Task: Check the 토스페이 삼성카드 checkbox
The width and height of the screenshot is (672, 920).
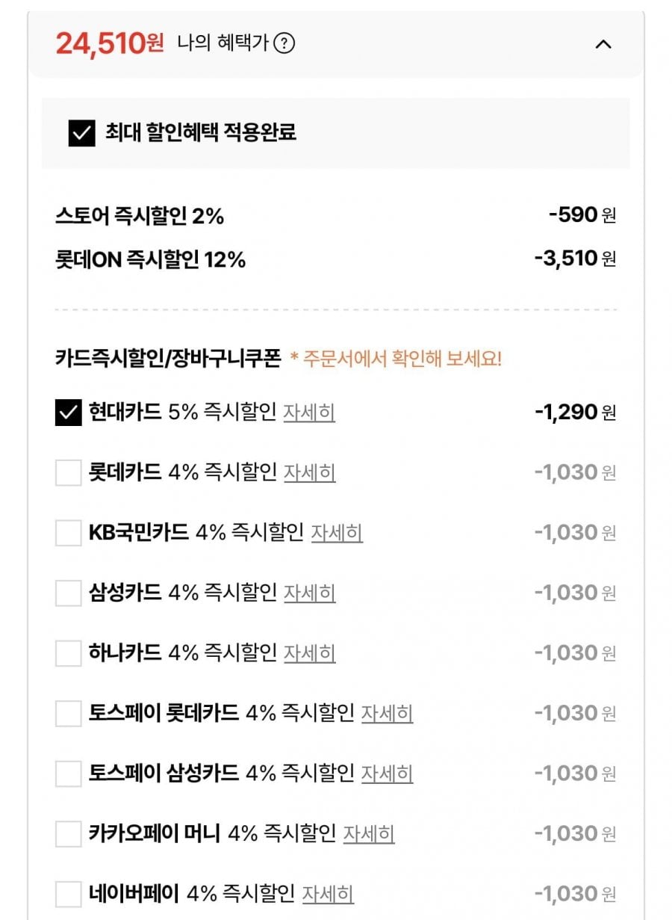Action: (68, 774)
